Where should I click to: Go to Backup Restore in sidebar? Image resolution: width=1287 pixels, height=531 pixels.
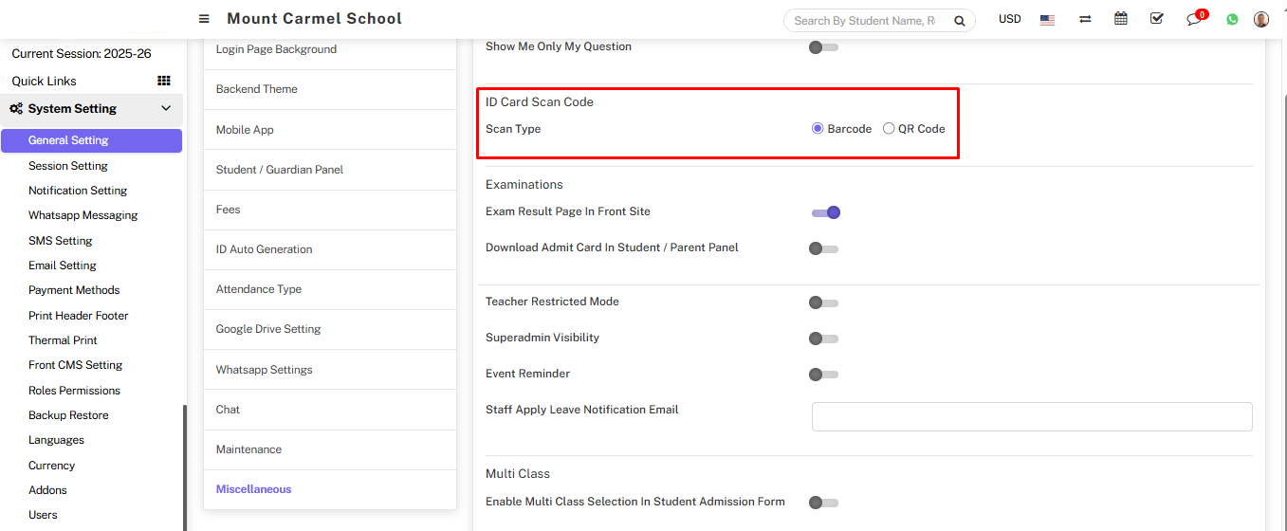coord(68,415)
